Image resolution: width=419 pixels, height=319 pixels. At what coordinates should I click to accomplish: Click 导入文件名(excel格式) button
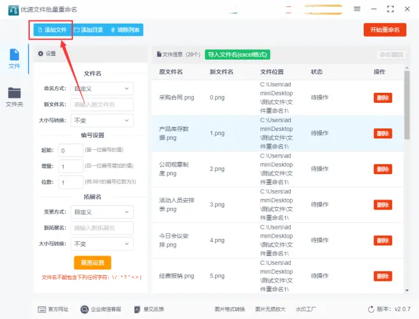(237, 55)
